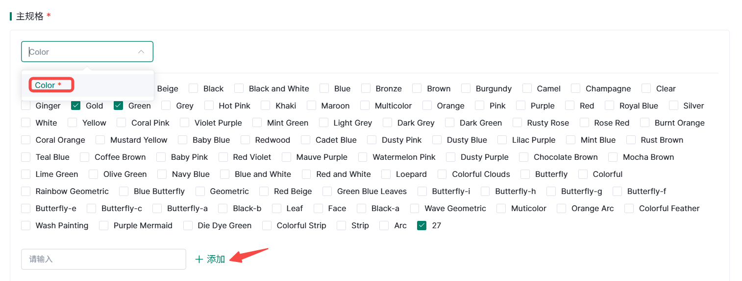Collapse the Color dropdown arrow
The width and height of the screenshot is (742, 281).
tap(141, 52)
